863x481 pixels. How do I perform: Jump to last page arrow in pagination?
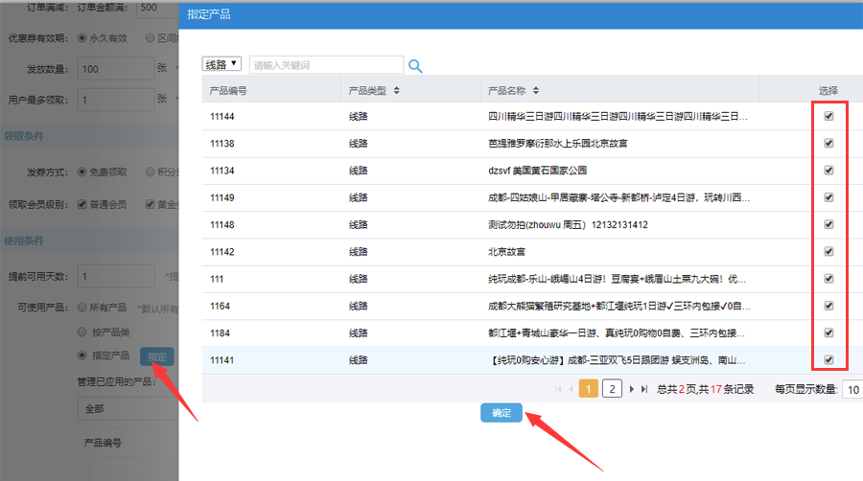[x=645, y=389]
